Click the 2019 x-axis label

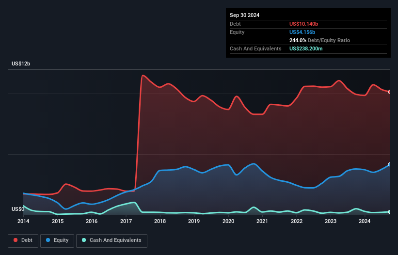[x=194, y=221]
